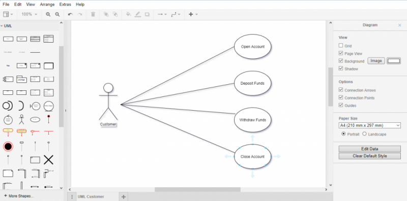Image resolution: width=407 pixels, height=201 pixels.
Task: Undo the last action with the toolbar arrow
Action: tap(70, 15)
